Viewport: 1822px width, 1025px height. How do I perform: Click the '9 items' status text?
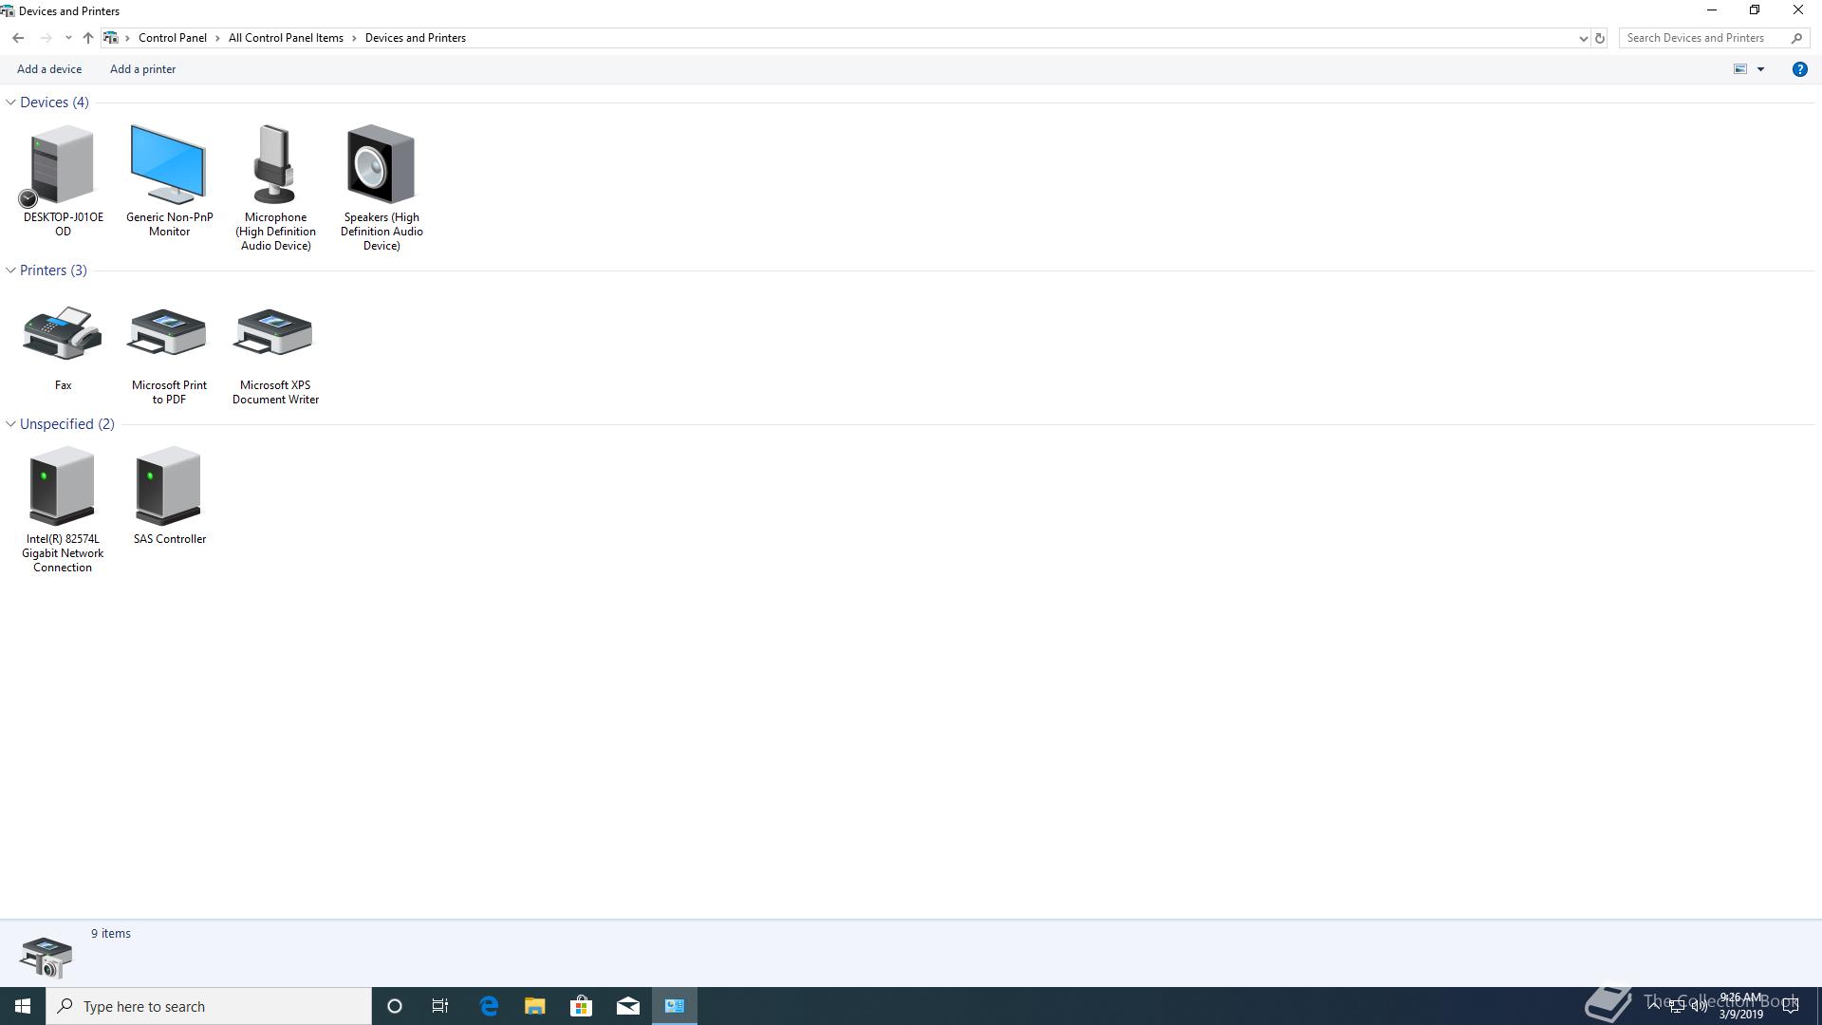pos(111,934)
